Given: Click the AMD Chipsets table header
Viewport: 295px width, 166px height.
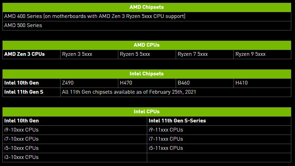Looking at the screenshot, I should coord(146,7).
